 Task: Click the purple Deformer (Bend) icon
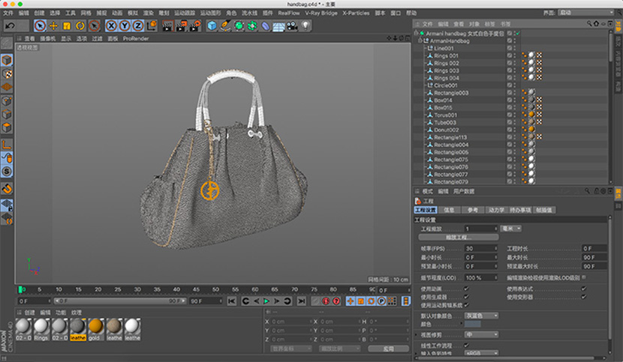click(x=266, y=25)
